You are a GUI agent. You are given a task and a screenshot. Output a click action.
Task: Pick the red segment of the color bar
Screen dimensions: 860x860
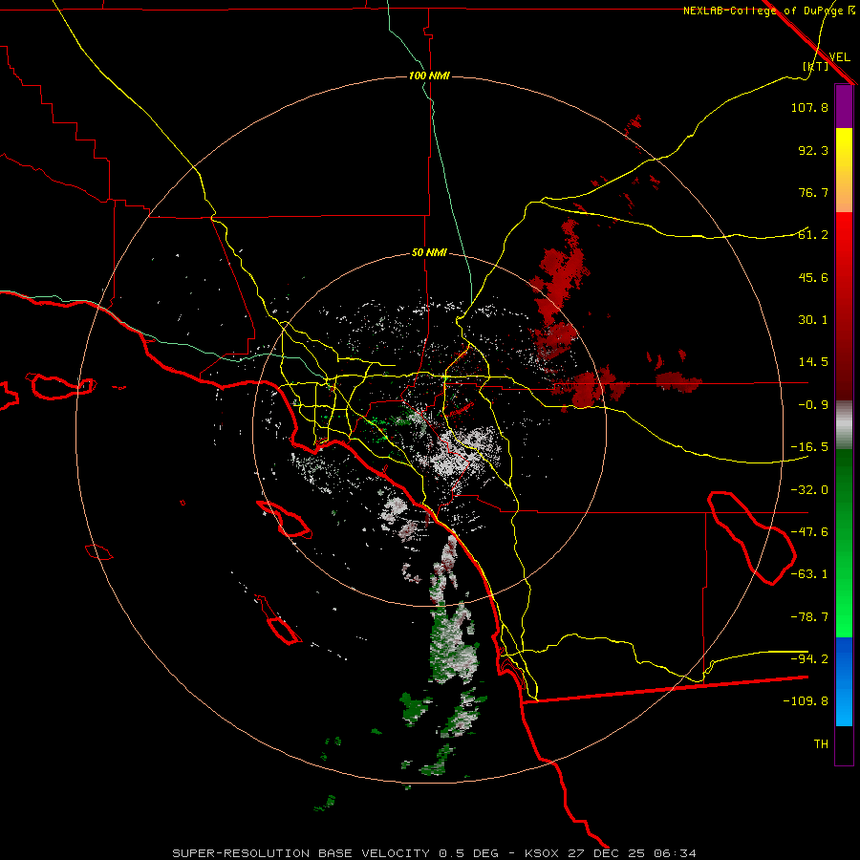click(844, 306)
